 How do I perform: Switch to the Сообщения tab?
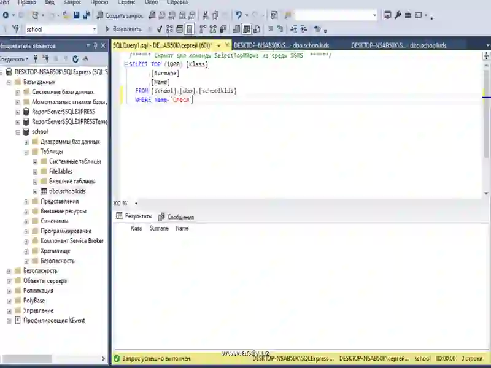coord(176,217)
